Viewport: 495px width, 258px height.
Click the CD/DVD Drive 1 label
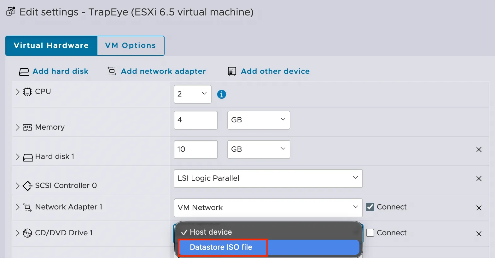[x=64, y=233]
